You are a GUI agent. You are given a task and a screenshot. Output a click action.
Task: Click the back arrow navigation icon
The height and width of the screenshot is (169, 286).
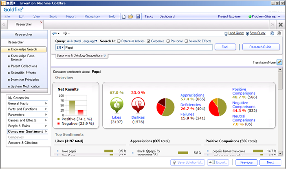(55, 33)
